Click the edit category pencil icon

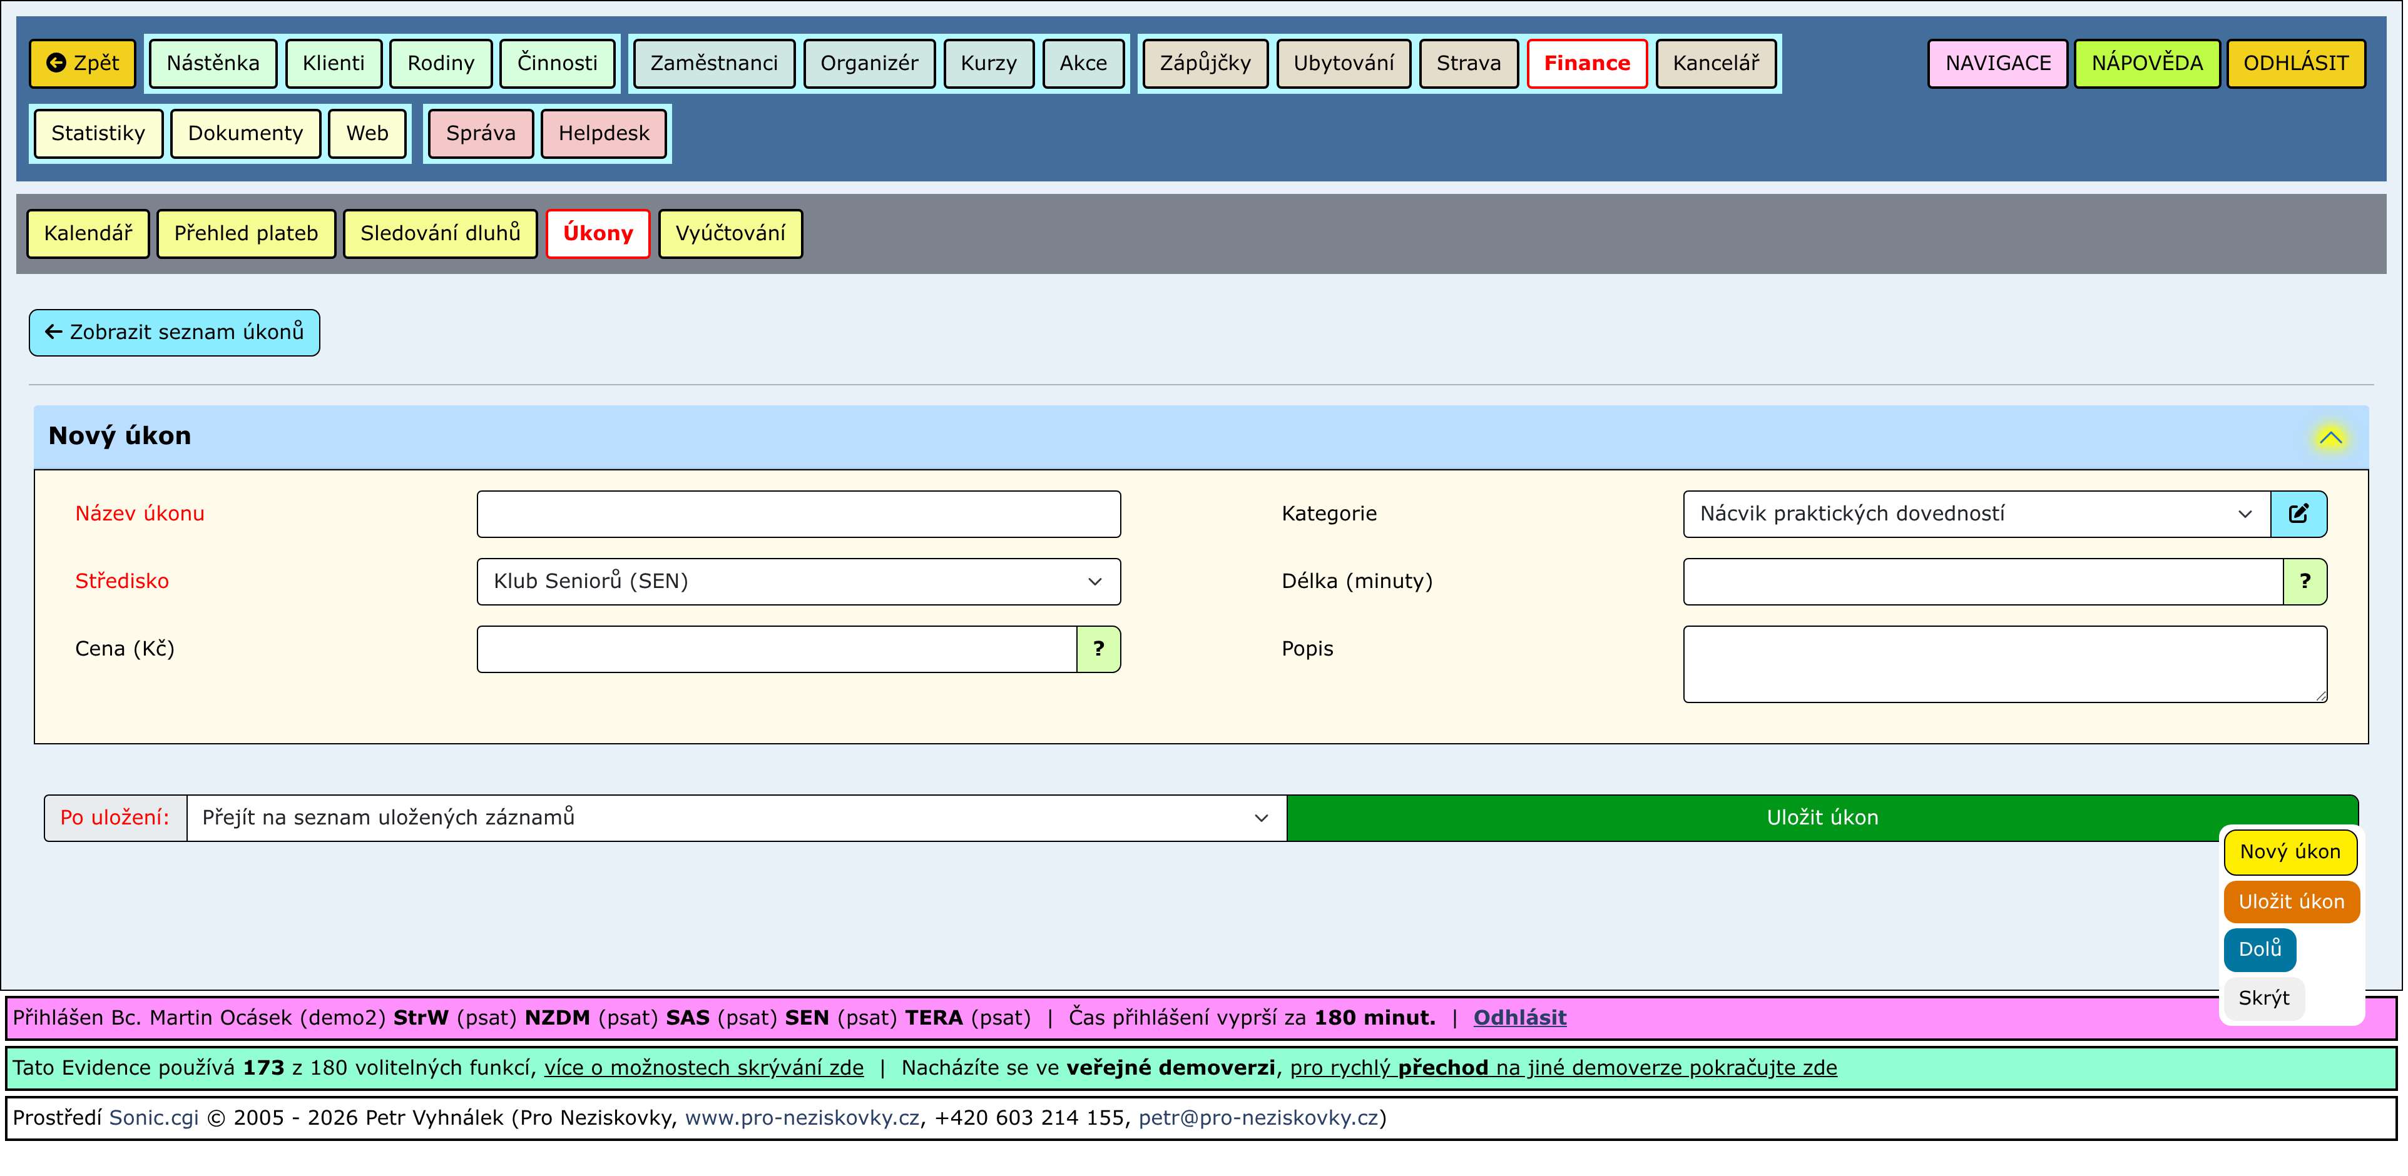click(2298, 514)
